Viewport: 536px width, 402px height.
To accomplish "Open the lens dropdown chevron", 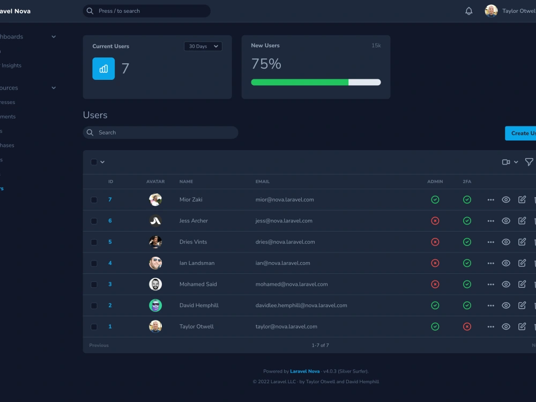I will pos(516,162).
